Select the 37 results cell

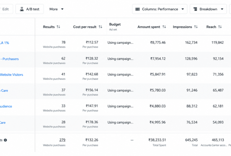pyautogui.click(x=63, y=90)
